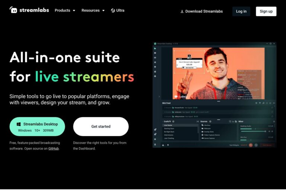
Task: Select the Webcam source in Sources list
Action: pyautogui.click(x=207, y=128)
